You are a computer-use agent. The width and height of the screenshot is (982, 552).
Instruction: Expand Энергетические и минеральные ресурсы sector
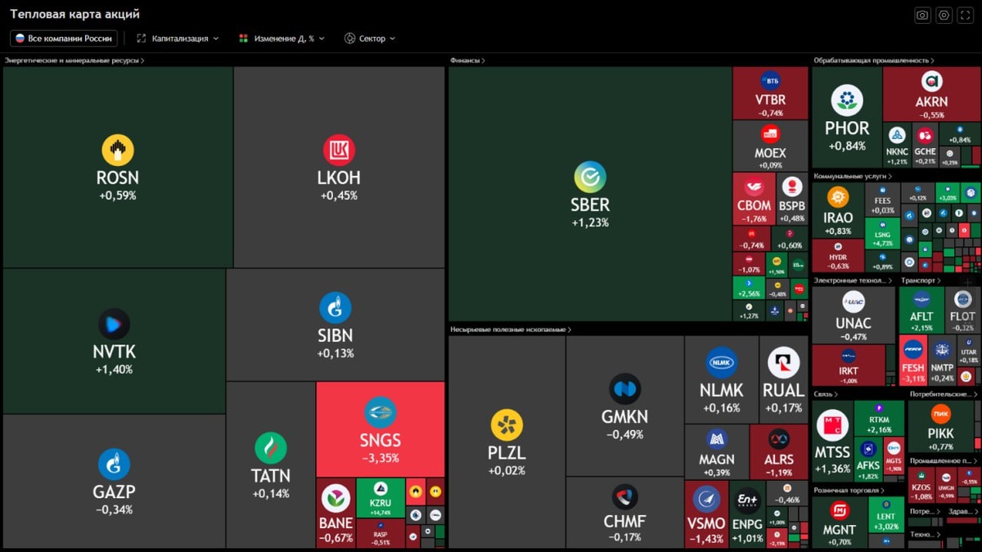[74, 61]
